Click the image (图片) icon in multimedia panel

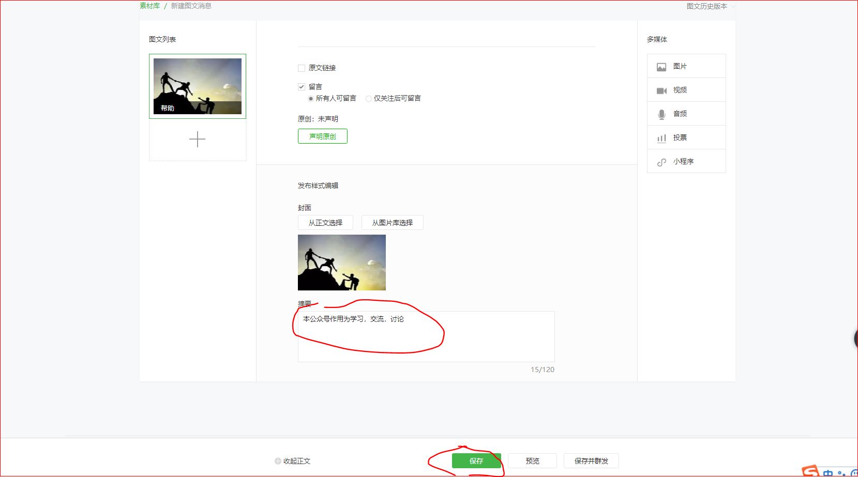(x=661, y=67)
